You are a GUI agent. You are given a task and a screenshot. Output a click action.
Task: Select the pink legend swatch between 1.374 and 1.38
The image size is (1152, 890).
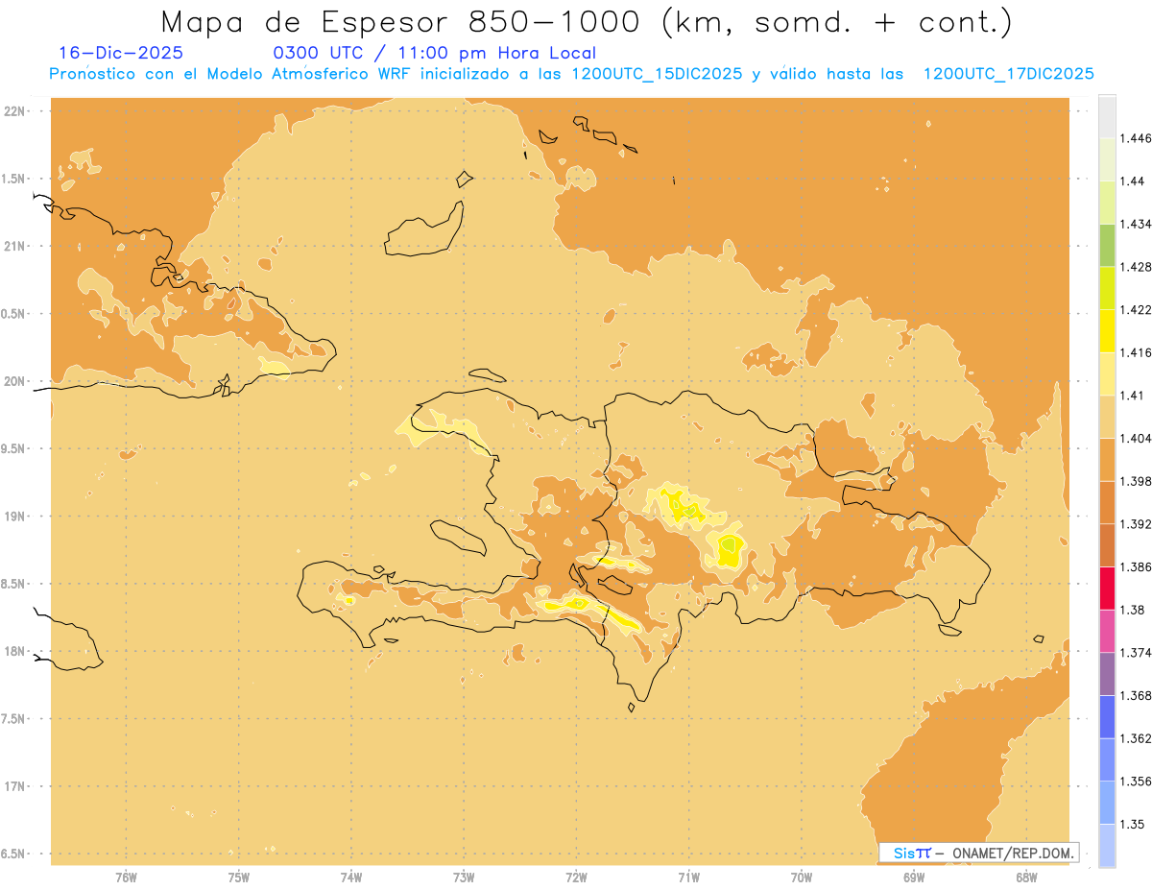click(1107, 631)
